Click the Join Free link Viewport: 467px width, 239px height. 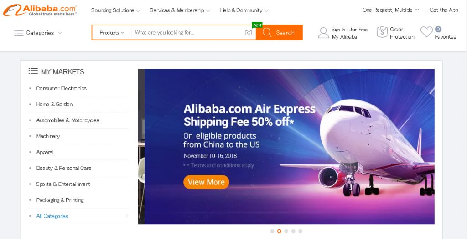tap(358, 30)
